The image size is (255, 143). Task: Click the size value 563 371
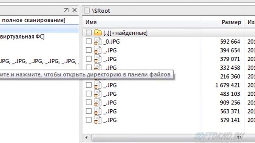coord(230,112)
